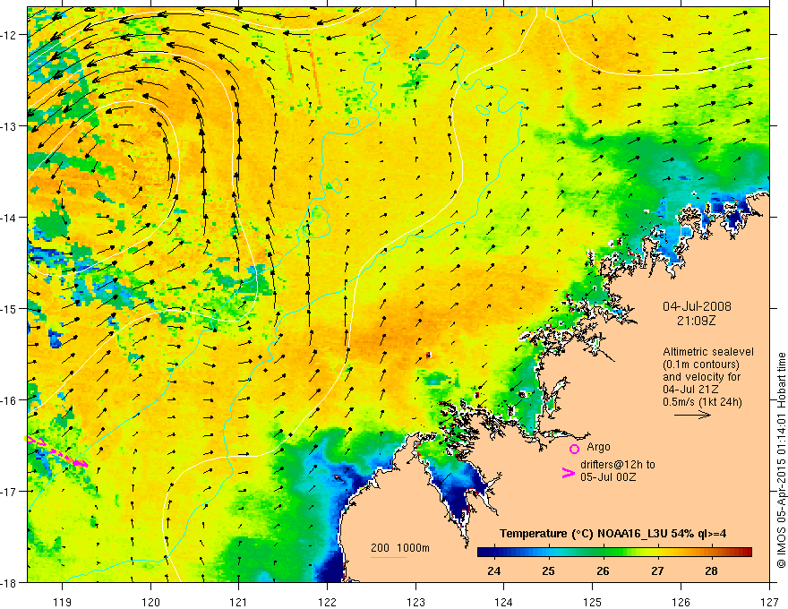Click the -13 latitude axis label
This screenshot has height=609, width=788.
[x=10, y=126]
